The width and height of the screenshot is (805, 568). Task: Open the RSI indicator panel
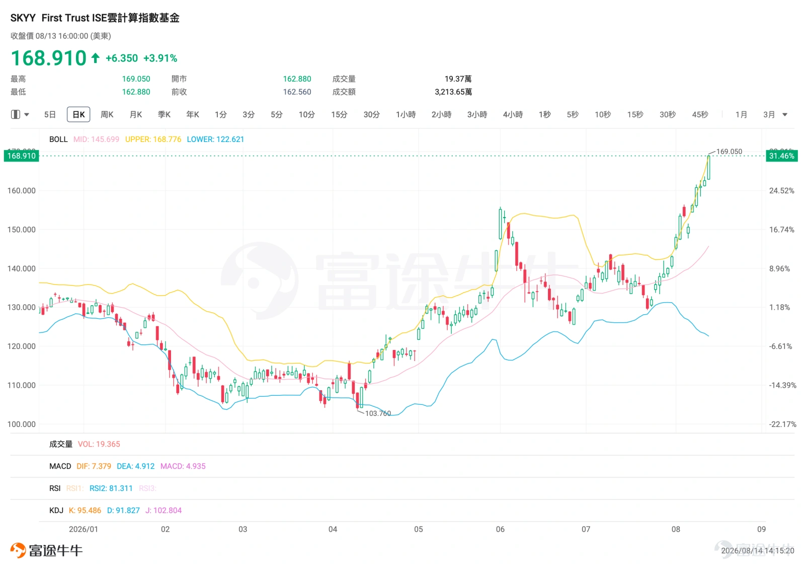55,488
